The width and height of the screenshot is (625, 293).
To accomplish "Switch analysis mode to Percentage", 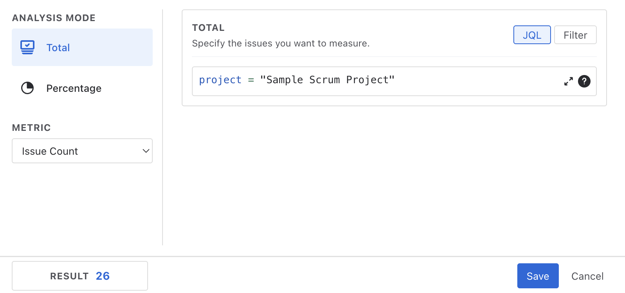I will [x=74, y=88].
